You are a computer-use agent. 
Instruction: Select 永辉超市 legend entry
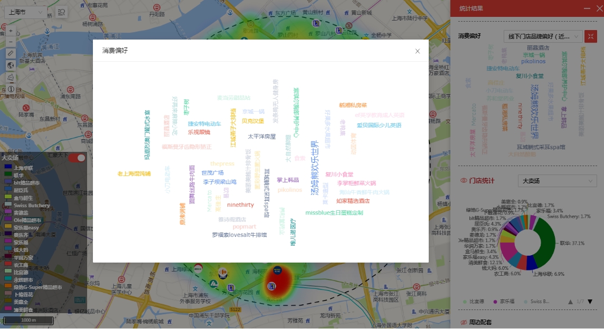pos(23,280)
